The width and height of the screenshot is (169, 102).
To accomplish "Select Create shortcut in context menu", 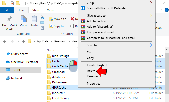I will [97, 65].
